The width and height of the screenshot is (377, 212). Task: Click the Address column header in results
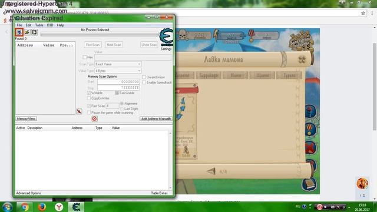click(x=25, y=45)
